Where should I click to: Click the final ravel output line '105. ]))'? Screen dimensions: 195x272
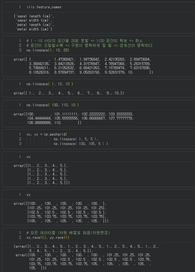[x=38, y=268]
